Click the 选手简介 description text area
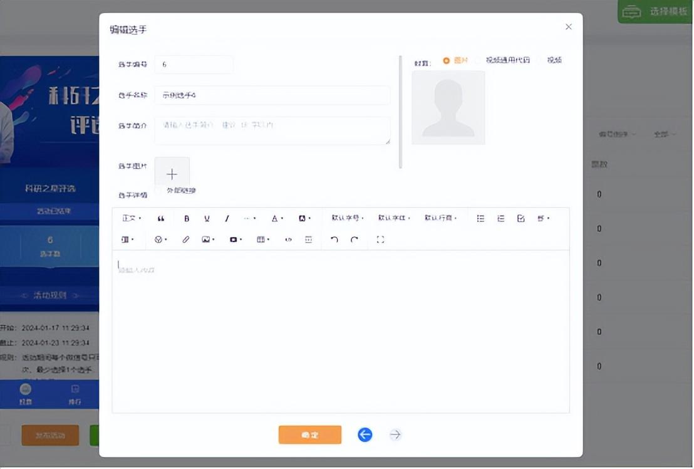This screenshot has height=469, width=694. pos(272,130)
